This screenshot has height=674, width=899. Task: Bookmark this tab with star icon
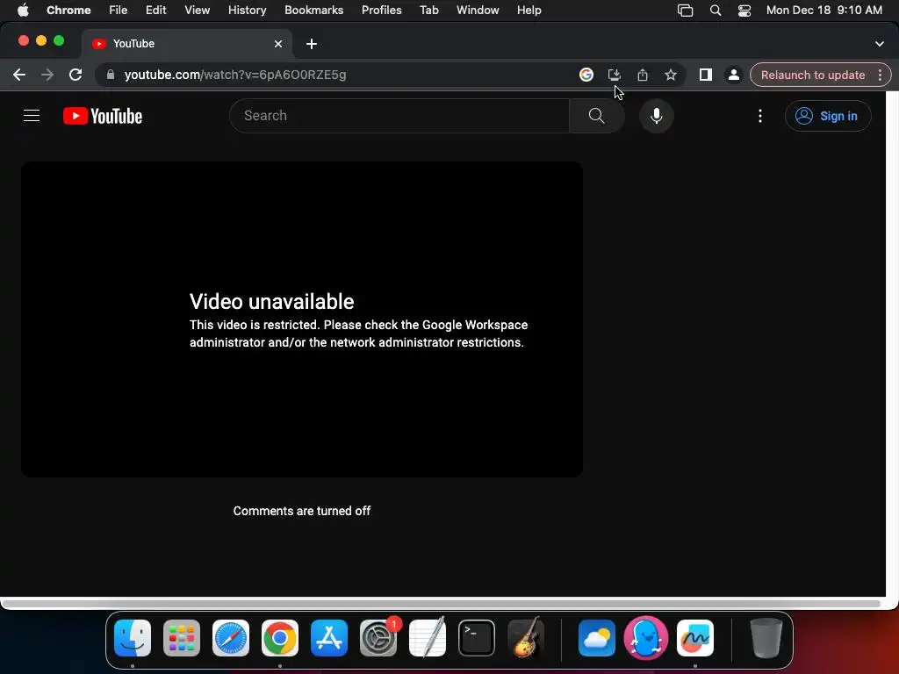click(x=670, y=75)
